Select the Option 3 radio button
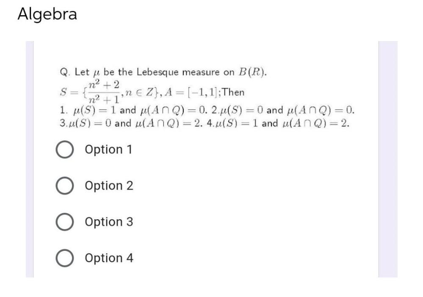The image size is (423, 297). (x=66, y=222)
